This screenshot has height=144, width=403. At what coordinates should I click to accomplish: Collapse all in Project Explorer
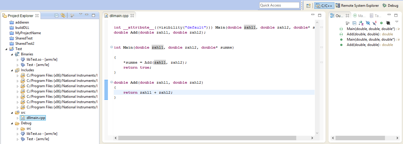tap(56, 16)
